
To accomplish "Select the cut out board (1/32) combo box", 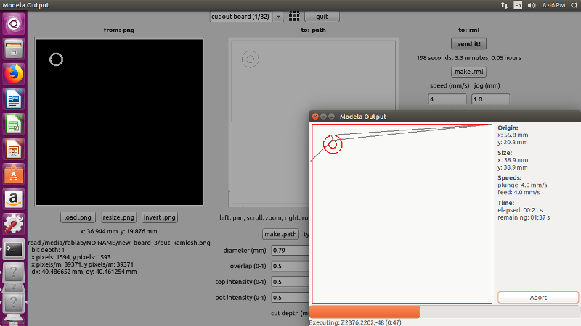I will click(x=246, y=17).
